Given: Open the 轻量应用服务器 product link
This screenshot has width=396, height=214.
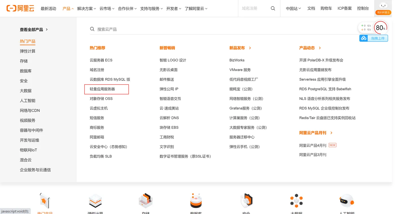Looking at the screenshot, I should [102, 89].
